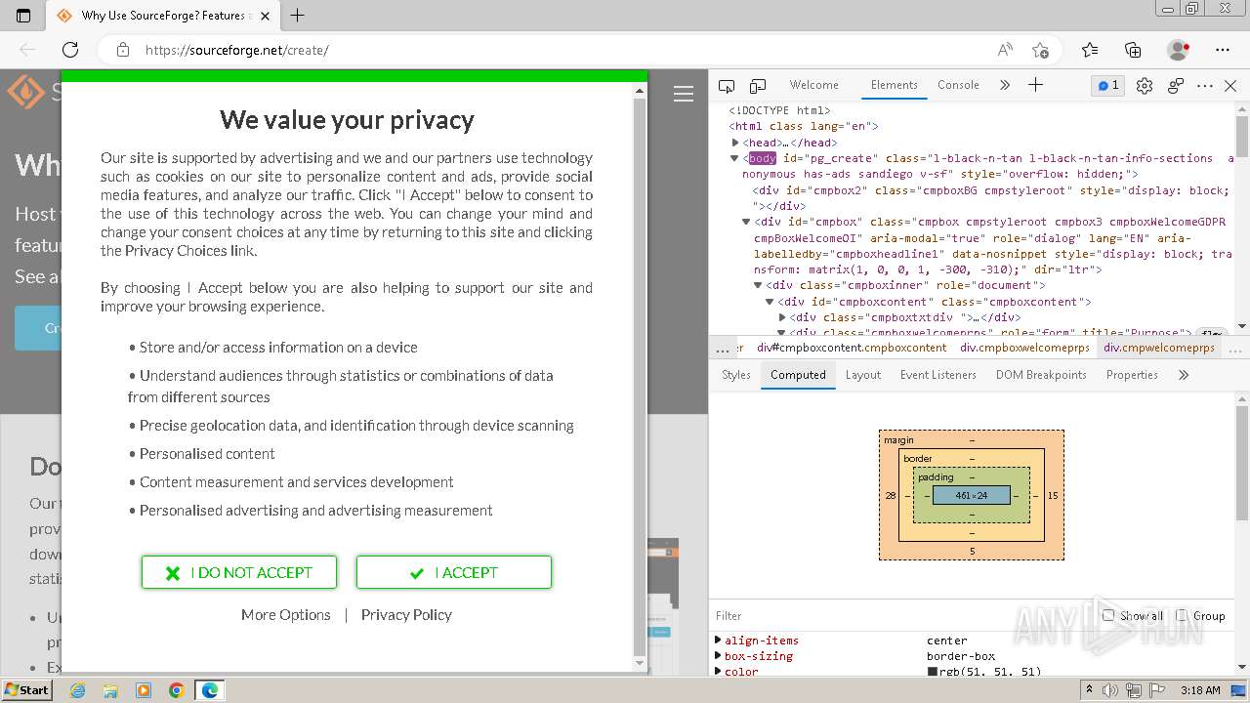
Task: Show more sidebar panes chevron after Properties
Action: (x=1184, y=375)
